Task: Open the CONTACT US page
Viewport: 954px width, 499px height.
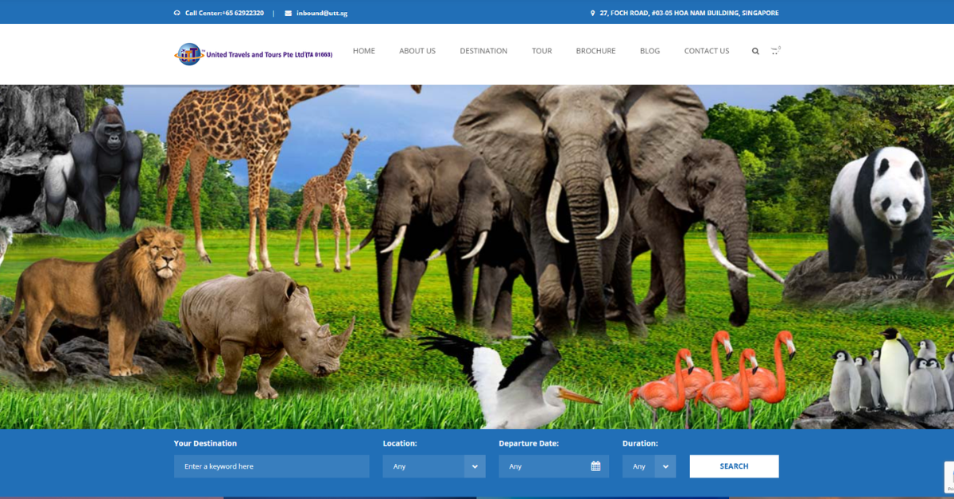Action: pos(707,51)
